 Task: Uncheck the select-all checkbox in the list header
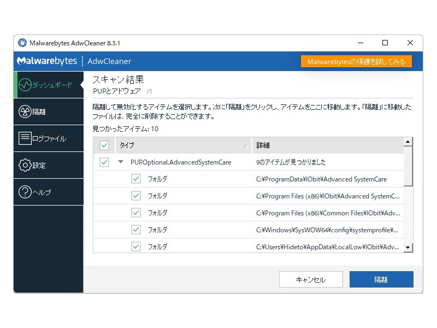coord(104,145)
